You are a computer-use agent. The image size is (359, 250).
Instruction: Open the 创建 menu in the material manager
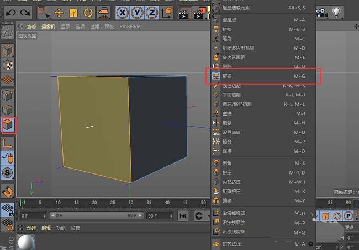pos(31,228)
